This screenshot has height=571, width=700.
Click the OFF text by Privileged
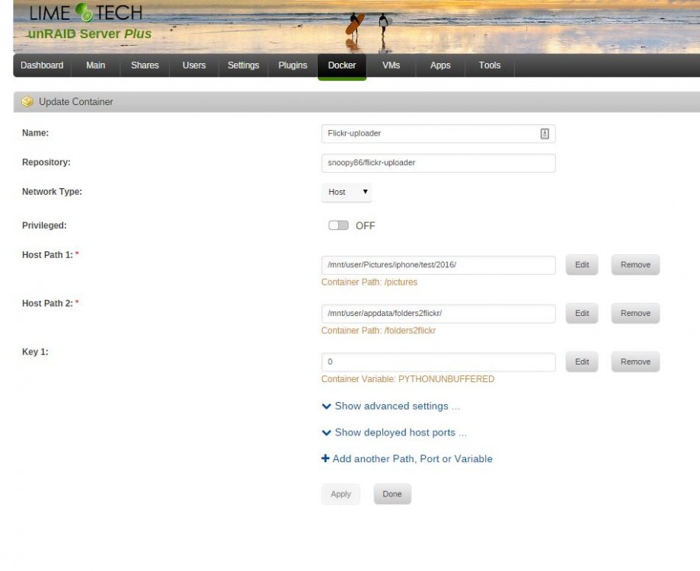pos(365,226)
